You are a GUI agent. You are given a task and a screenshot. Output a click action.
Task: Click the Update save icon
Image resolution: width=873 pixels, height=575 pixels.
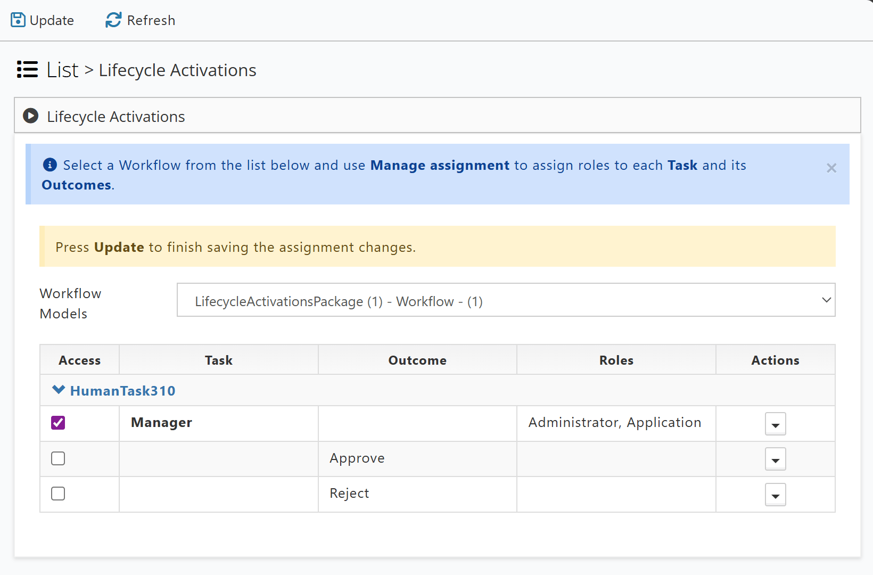click(x=18, y=20)
